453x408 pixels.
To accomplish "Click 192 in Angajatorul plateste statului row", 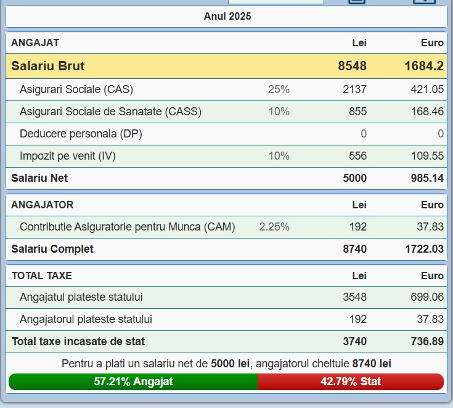I will point(358,319).
